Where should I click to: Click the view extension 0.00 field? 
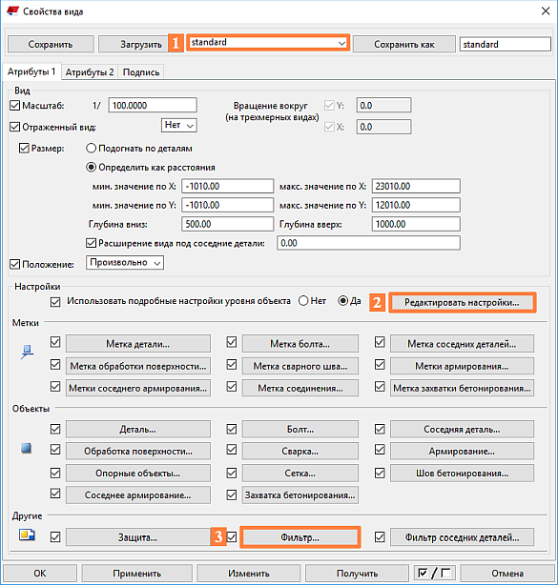click(x=368, y=243)
